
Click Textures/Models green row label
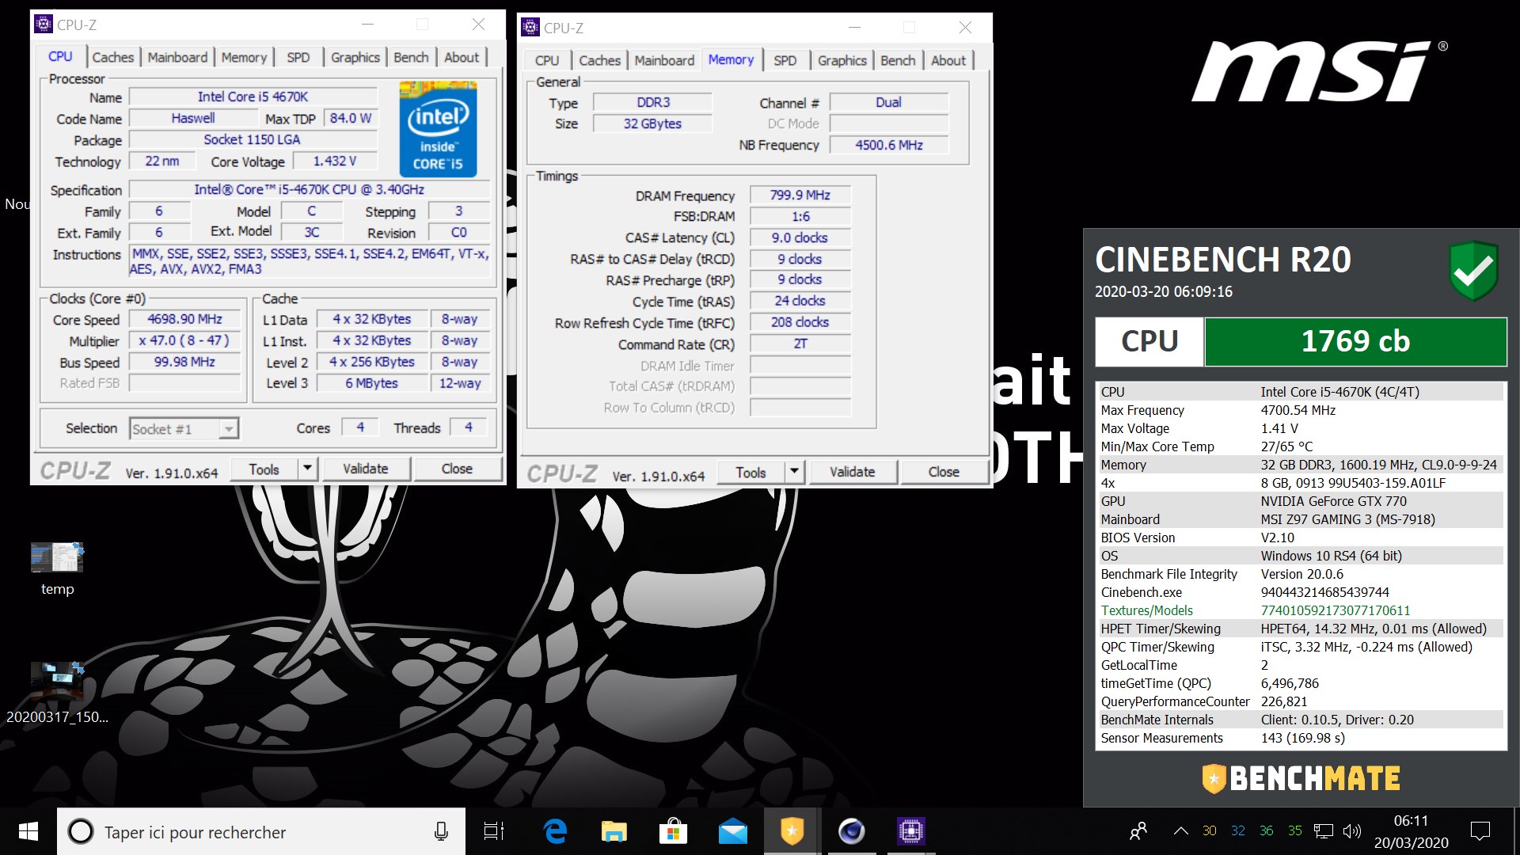coord(1146,610)
